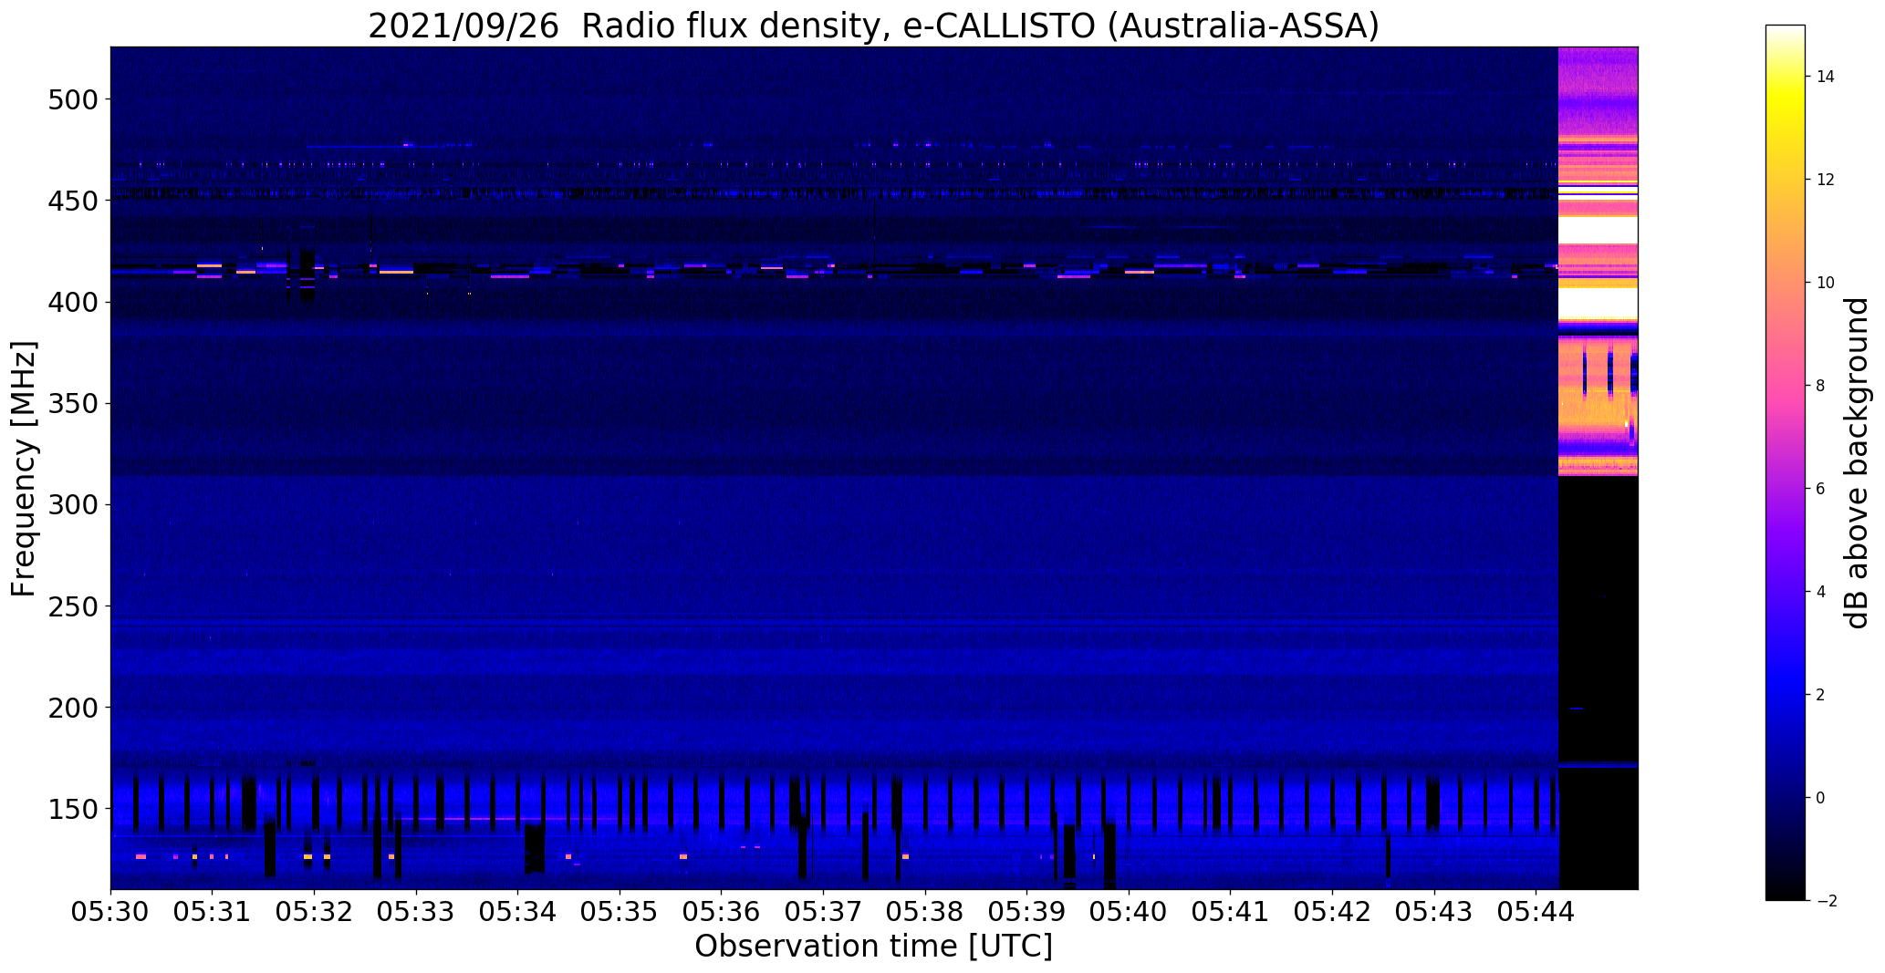Click the 05:33 time tick label
This screenshot has width=1885, height=973.
pos(417,912)
